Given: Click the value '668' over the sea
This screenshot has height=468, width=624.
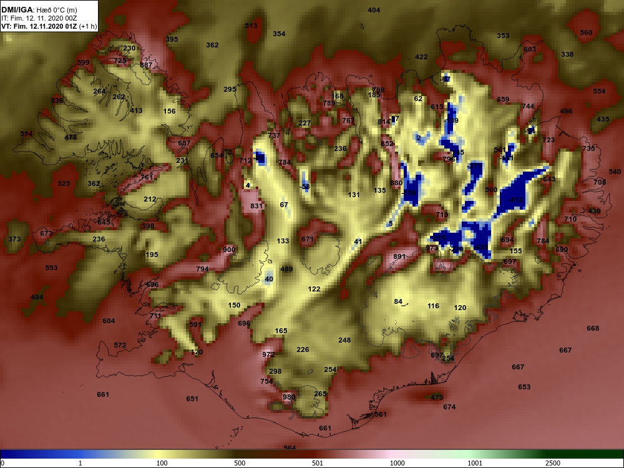Looking at the screenshot, I should [x=593, y=328].
